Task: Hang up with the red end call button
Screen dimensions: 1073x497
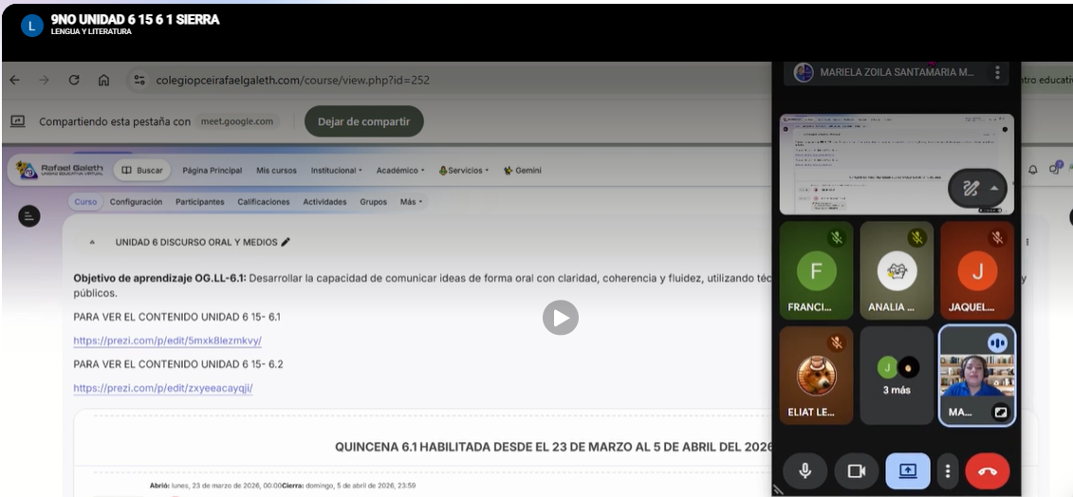Action: click(987, 471)
